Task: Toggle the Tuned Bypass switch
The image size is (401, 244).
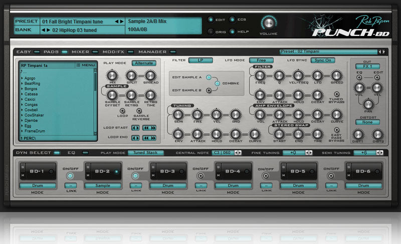Action: click(x=336, y=94)
